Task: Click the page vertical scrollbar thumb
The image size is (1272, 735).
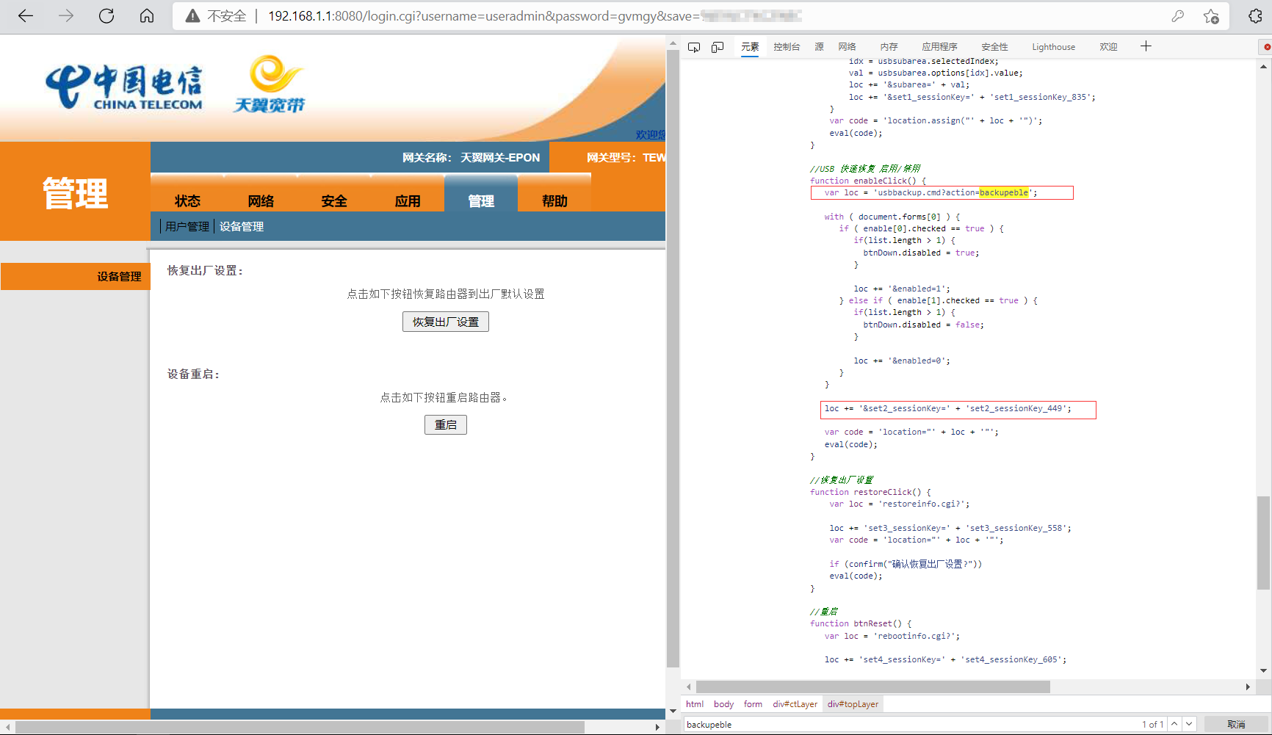Action: click(x=673, y=358)
